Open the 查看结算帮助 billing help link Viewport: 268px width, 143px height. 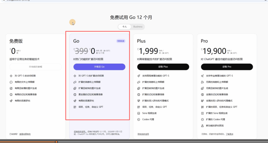click(x=25, y=134)
